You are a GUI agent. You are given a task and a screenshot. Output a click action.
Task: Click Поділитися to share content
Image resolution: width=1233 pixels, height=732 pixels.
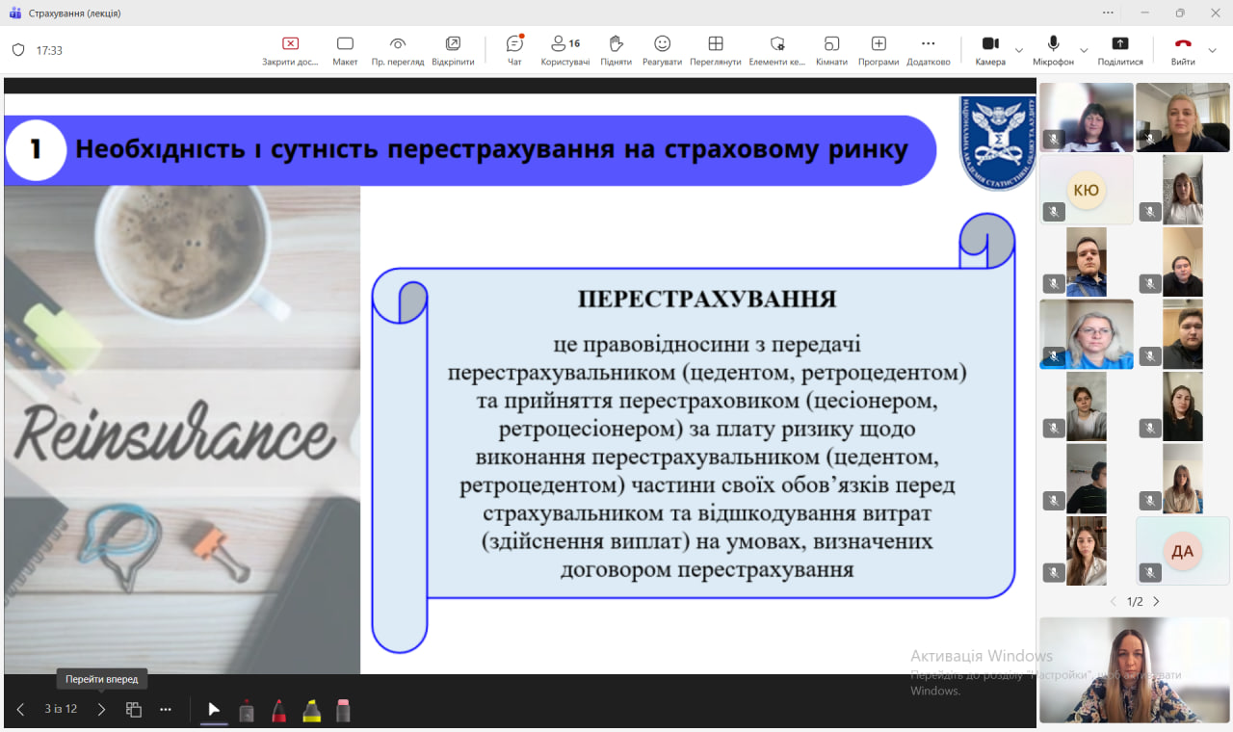pyautogui.click(x=1119, y=50)
